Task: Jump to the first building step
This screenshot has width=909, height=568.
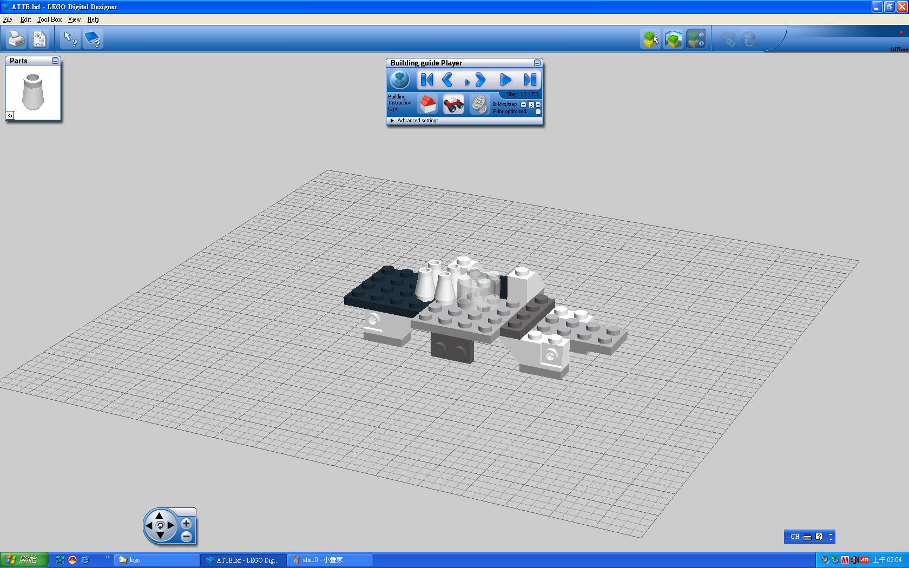Action: [x=427, y=80]
